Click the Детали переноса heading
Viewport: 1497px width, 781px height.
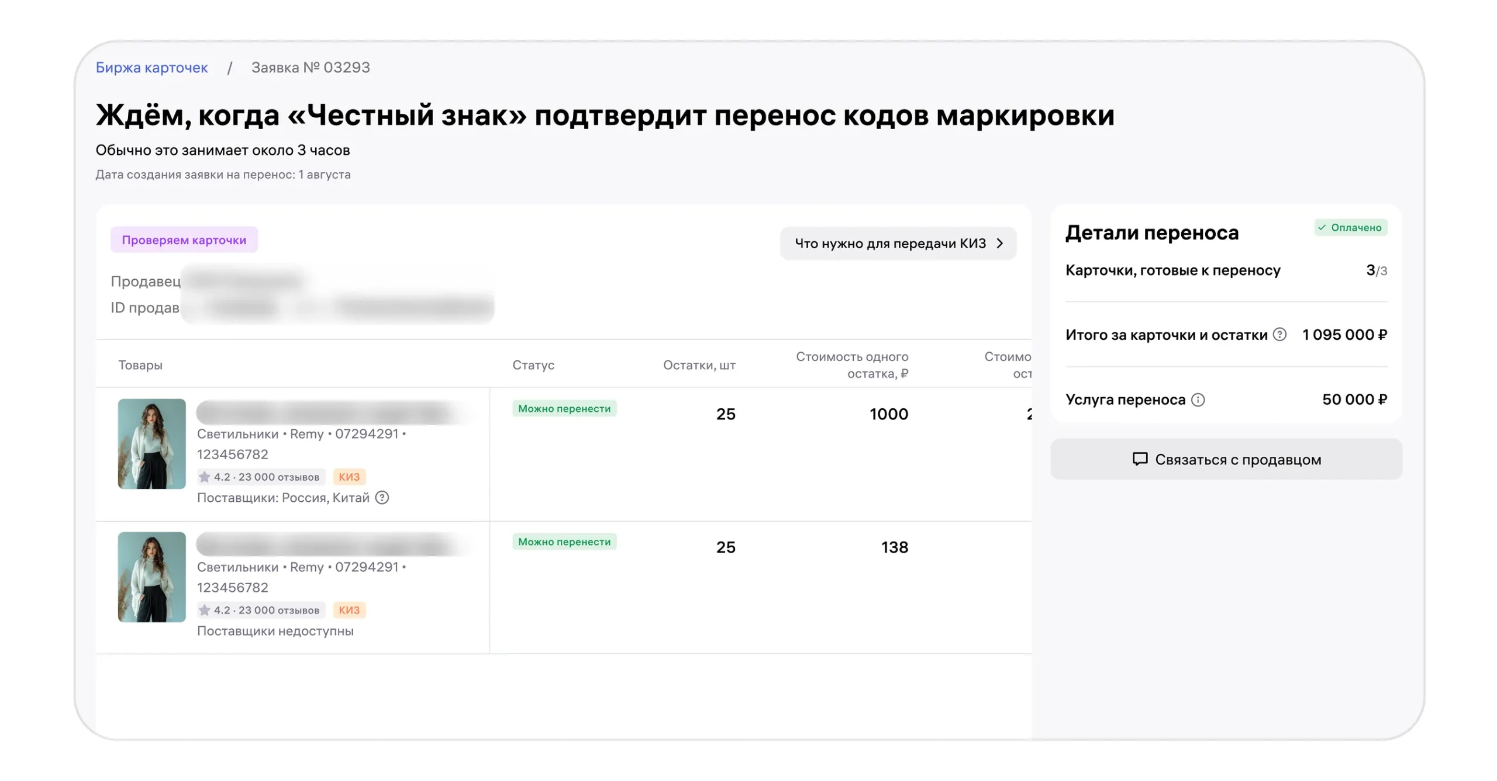pyautogui.click(x=1151, y=232)
